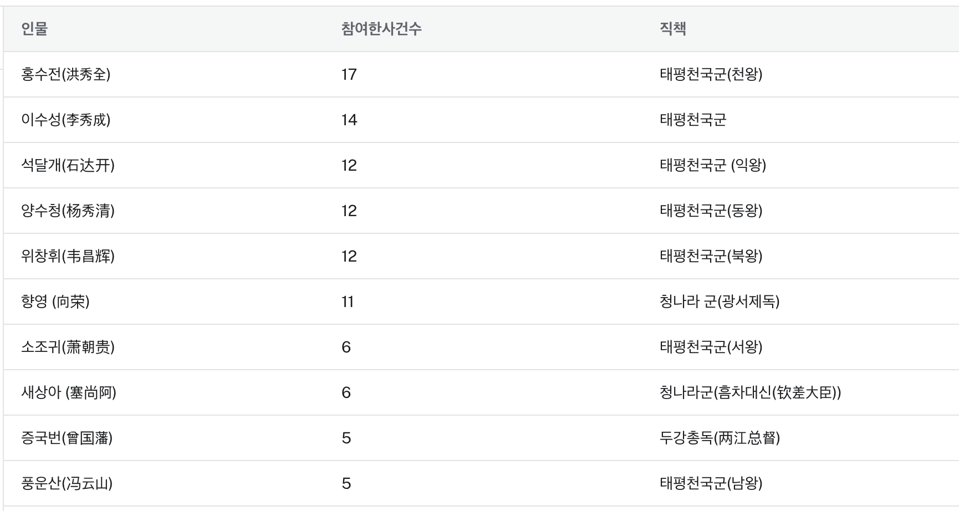
Task: Select 소조귀(萧朝贵) in the 인물 column
Action: [68, 347]
